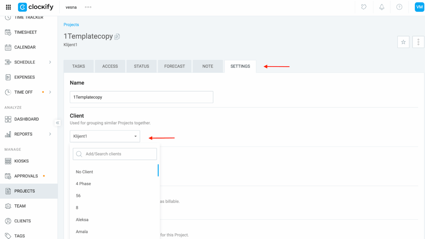Open Dashboard from the sidebar
This screenshot has height=239, width=425.
26,119
